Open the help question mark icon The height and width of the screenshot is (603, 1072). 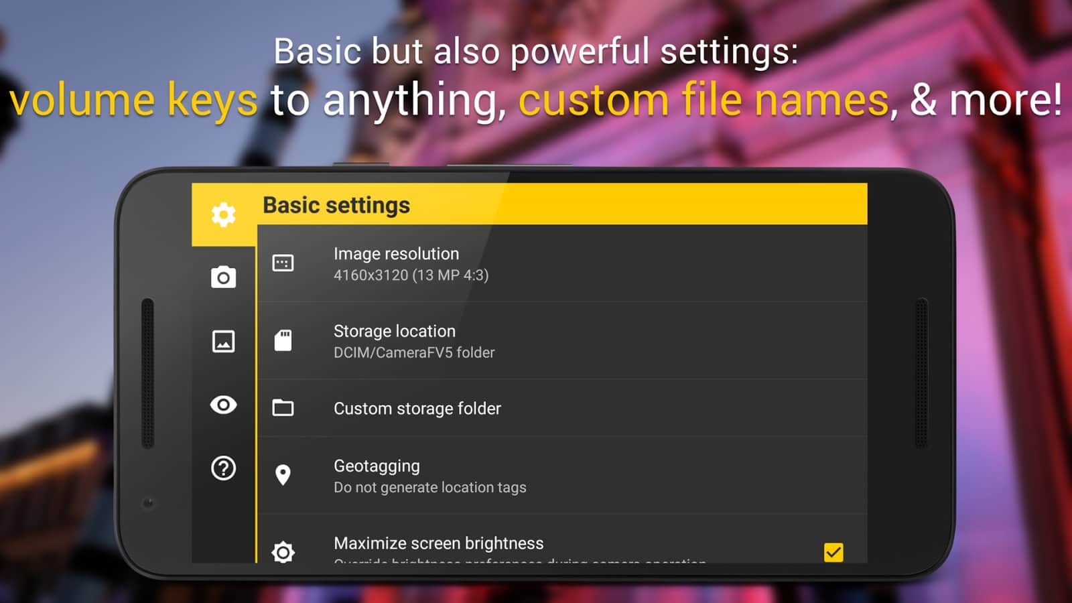(x=223, y=468)
